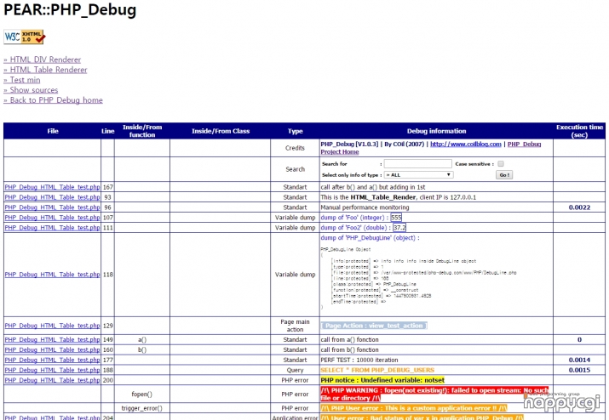Open file link on line 167 row

click(x=53, y=187)
